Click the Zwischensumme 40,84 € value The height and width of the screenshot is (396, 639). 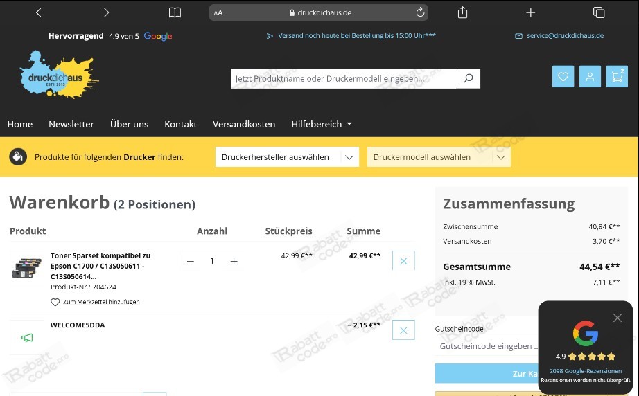click(604, 226)
